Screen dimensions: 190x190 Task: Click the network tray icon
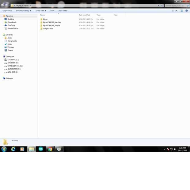172,149
